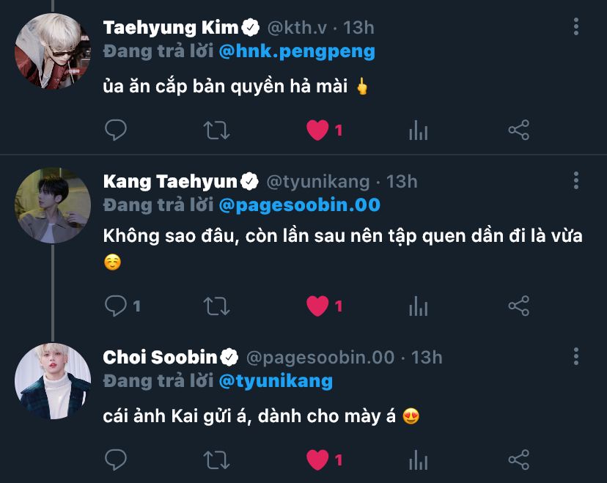Reply to Choi Soobin's tweet

tap(116, 460)
